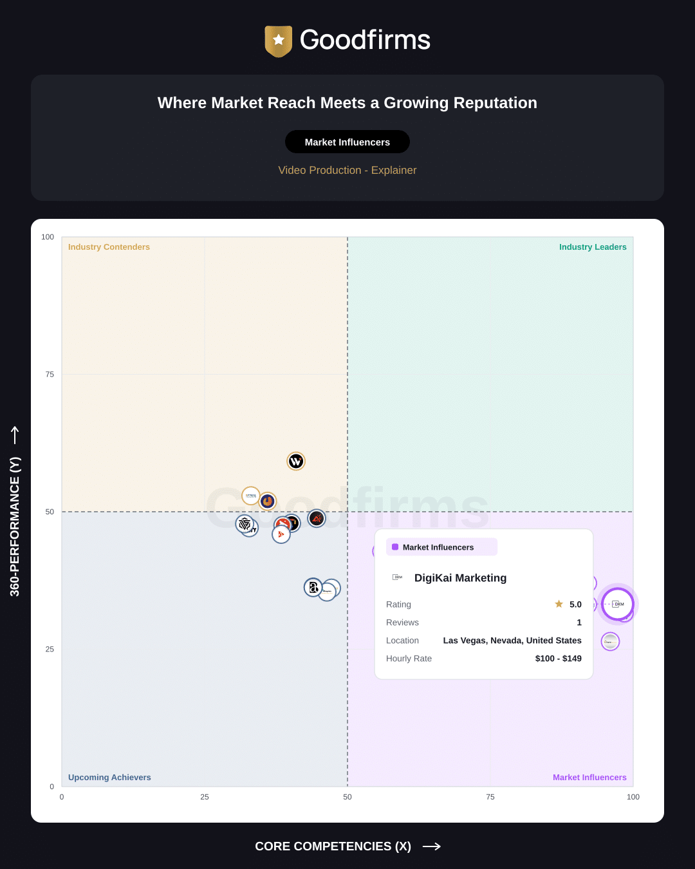Select the Industry Leaders quadrant label
This screenshot has height=869, width=695.
coord(593,247)
